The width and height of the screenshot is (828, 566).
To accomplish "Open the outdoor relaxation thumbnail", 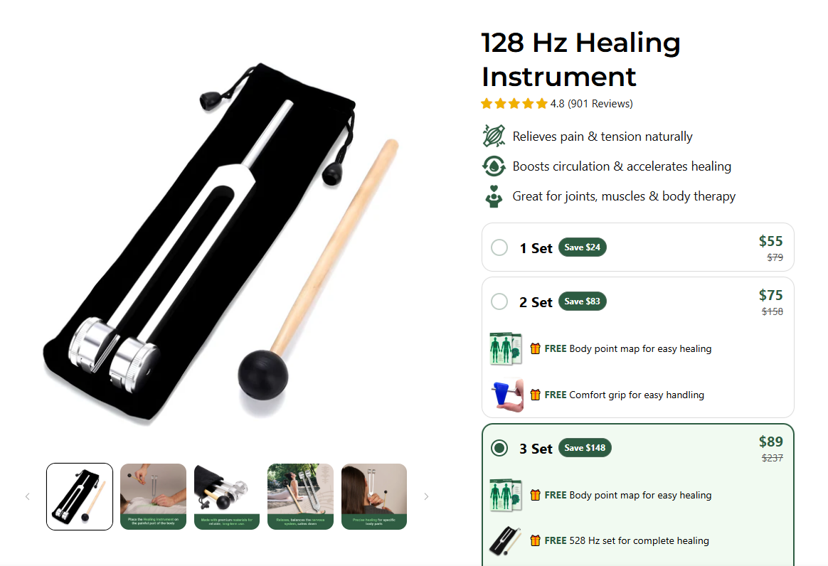I will tap(300, 496).
